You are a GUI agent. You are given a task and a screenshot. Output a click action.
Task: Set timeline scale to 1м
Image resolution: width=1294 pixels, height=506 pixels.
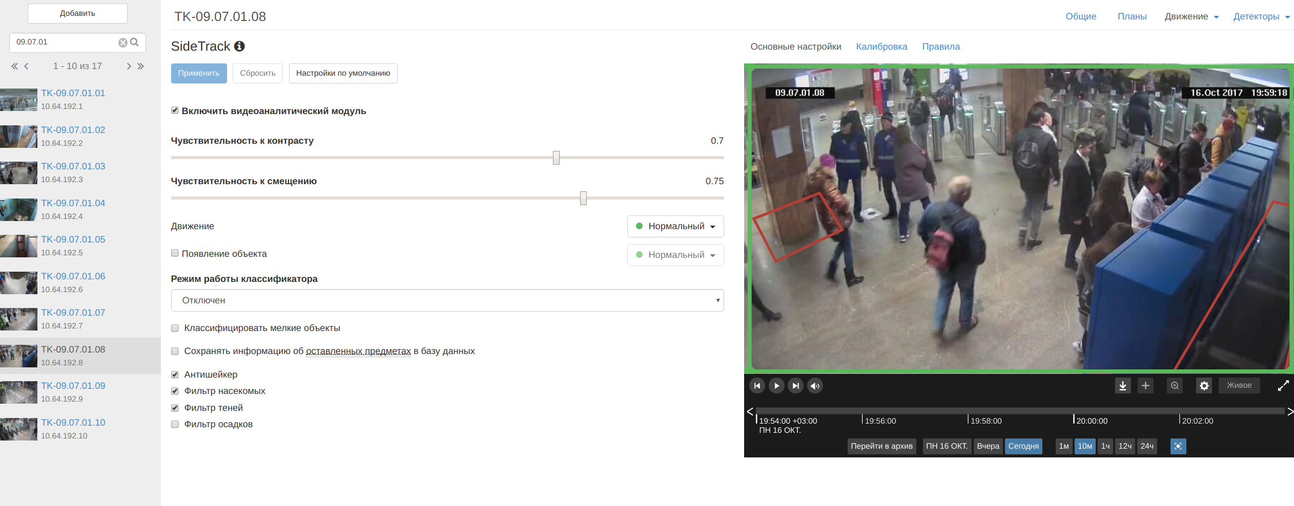coord(1064,446)
